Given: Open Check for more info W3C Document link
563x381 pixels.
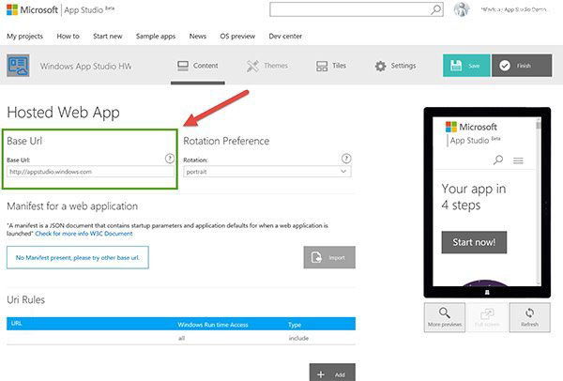Looking at the screenshot, I should [84, 234].
